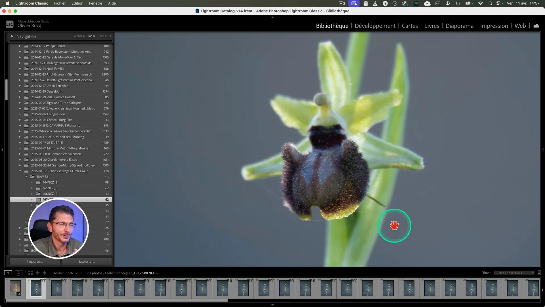Click develop adjustments badge on thumbnail 1
545x307 pixels.
pos(18,294)
